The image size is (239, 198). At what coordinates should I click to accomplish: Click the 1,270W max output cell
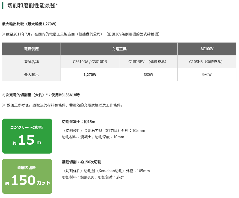coord(90,75)
